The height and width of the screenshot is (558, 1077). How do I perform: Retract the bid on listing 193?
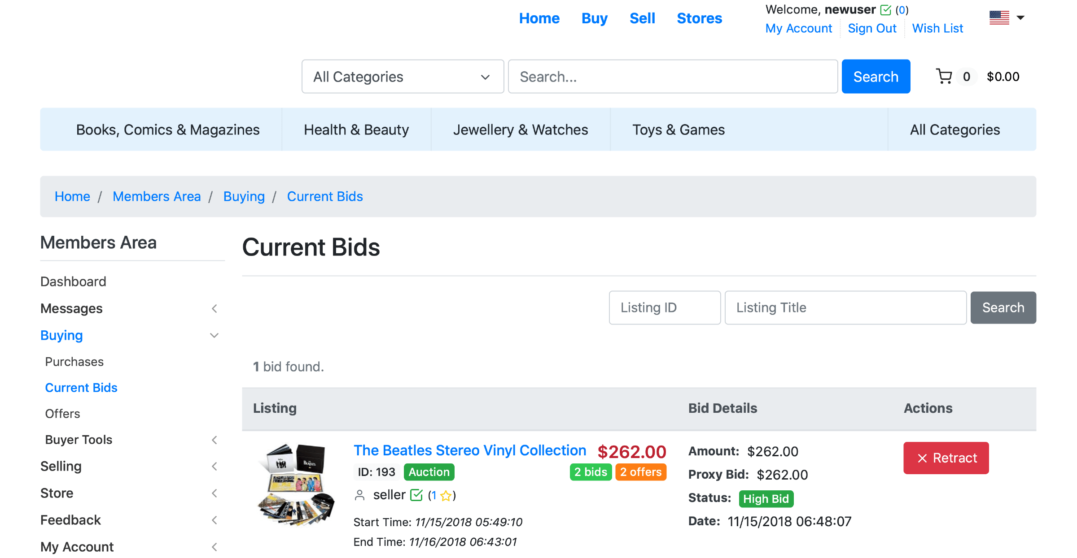tap(946, 458)
